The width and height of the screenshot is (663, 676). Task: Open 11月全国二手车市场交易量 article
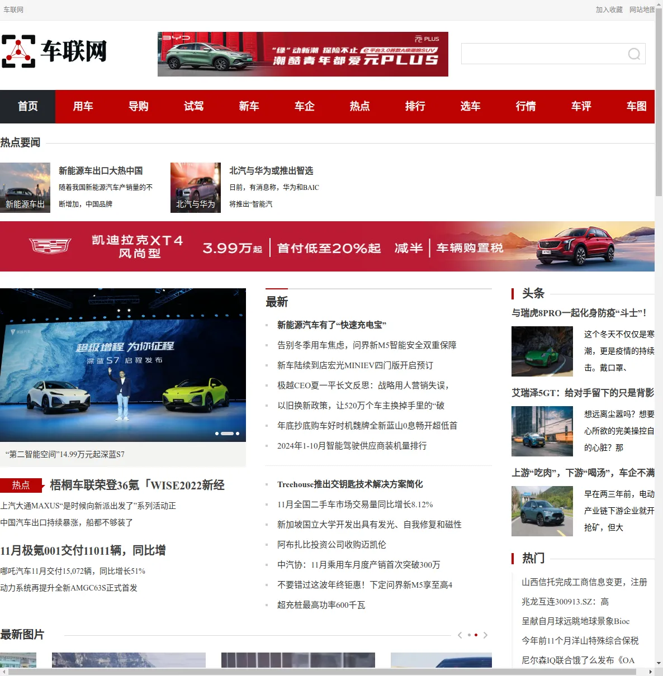coord(355,504)
